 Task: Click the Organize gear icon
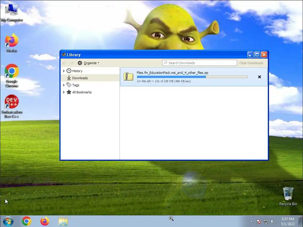click(x=80, y=63)
